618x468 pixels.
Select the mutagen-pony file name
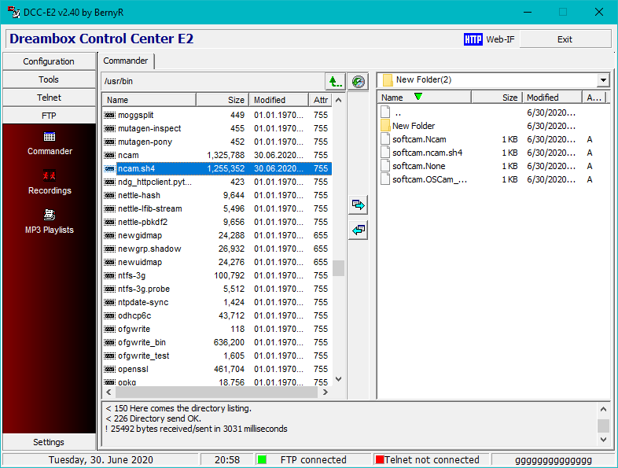pos(145,142)
